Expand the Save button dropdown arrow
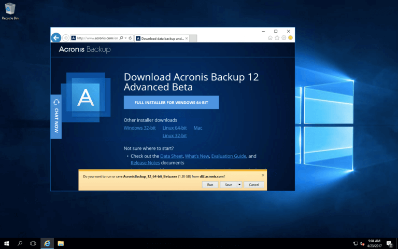Viewport: 398px width, 249px height. [239, 185]
